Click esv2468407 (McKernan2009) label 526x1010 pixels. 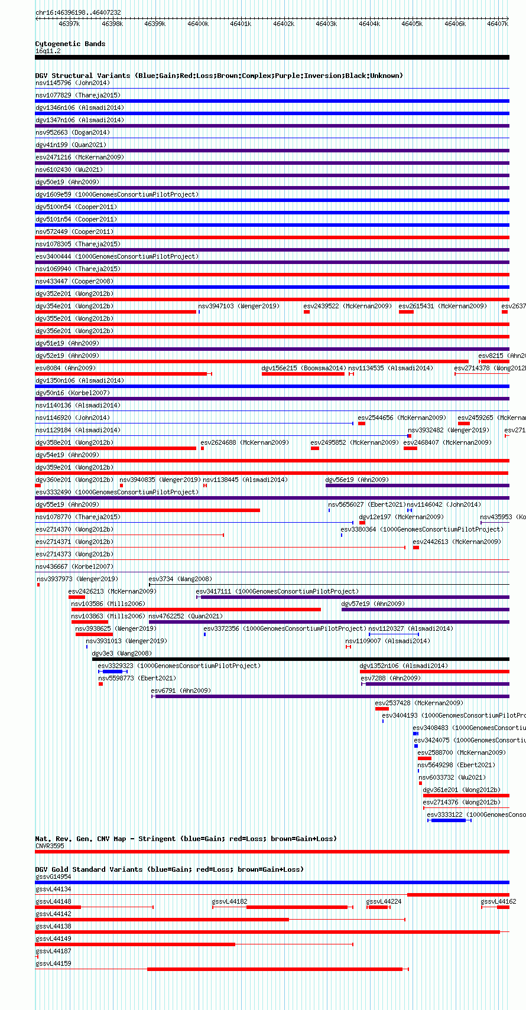click(447, 442)
